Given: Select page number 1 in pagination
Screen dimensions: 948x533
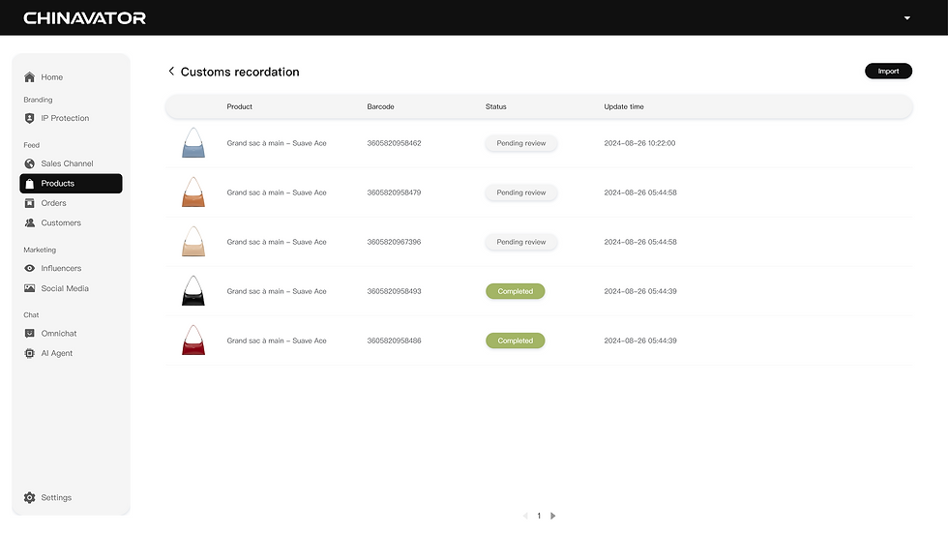Looking at the screenshot, I should tap(539, 516).
